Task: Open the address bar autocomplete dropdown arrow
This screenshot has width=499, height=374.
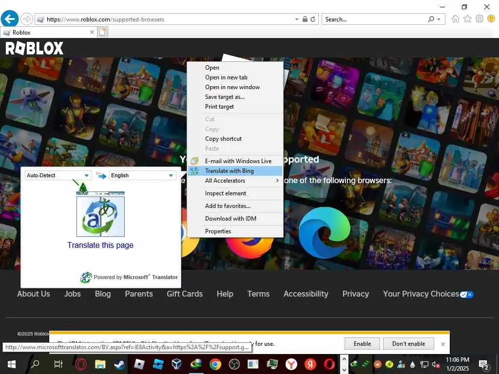Action: (297, 19)
